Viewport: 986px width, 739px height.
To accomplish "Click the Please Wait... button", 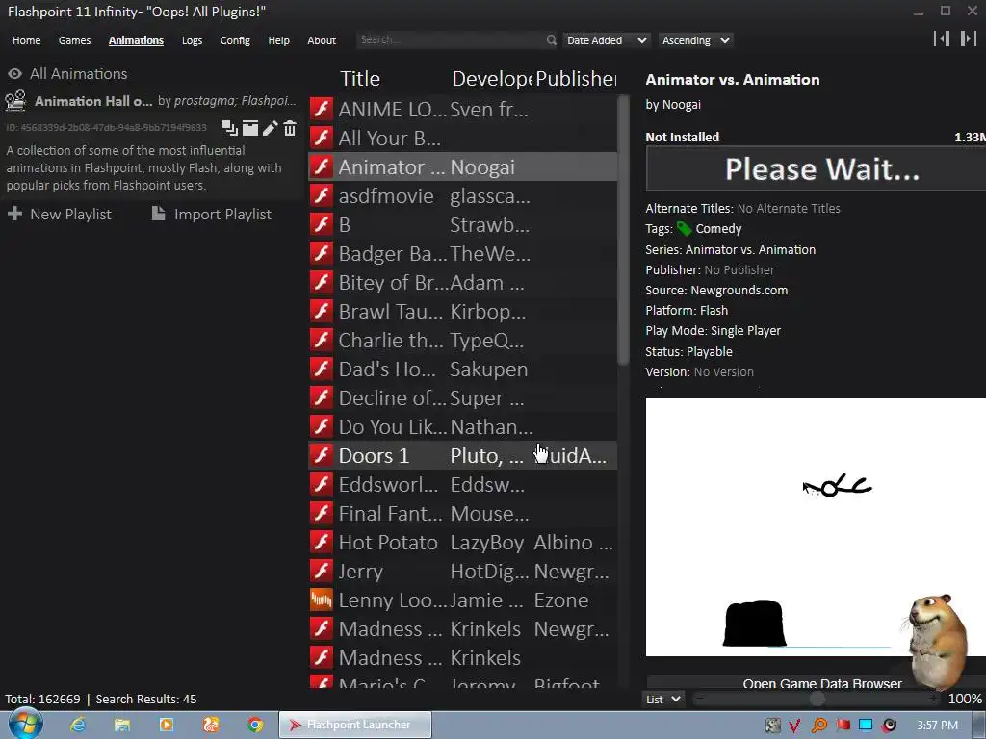I will (x=817, y=168).
